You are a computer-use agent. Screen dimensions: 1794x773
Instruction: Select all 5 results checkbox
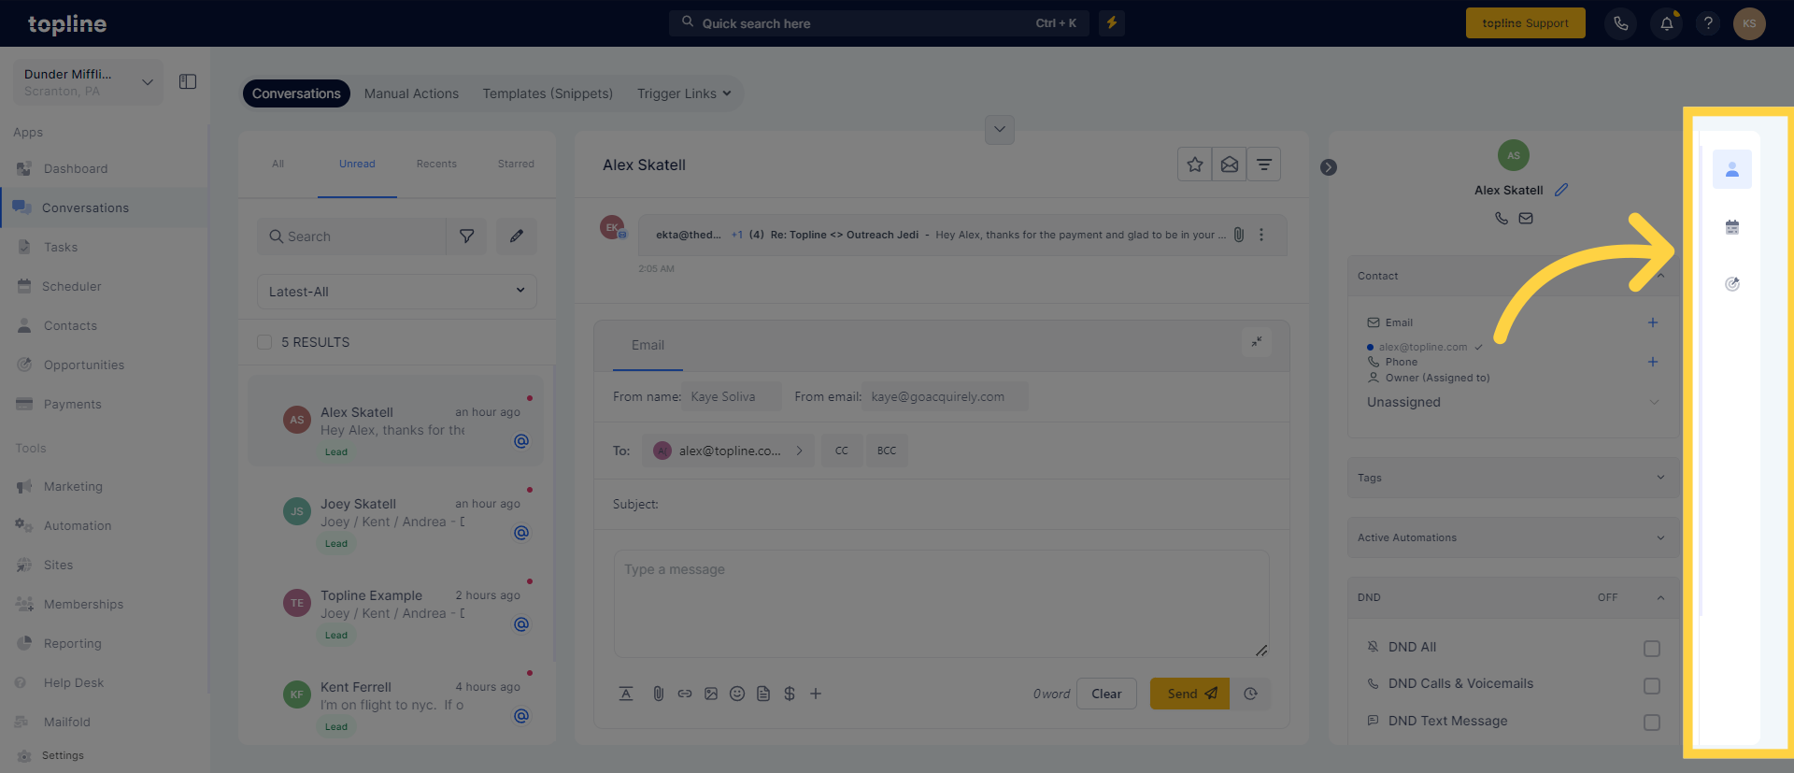[x=264, y=342]
